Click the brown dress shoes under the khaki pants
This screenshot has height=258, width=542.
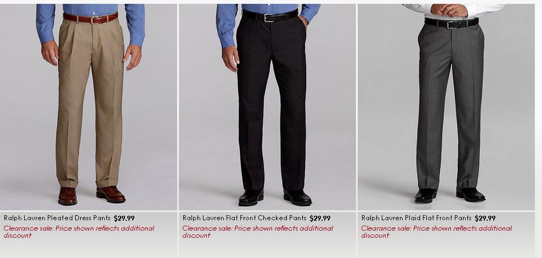(92, 195)
